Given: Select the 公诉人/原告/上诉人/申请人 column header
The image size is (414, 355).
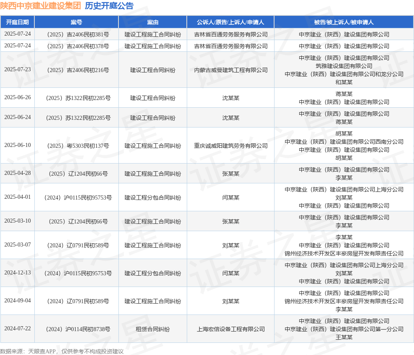Looking at the screenshot, I should [x=230, y=22].
